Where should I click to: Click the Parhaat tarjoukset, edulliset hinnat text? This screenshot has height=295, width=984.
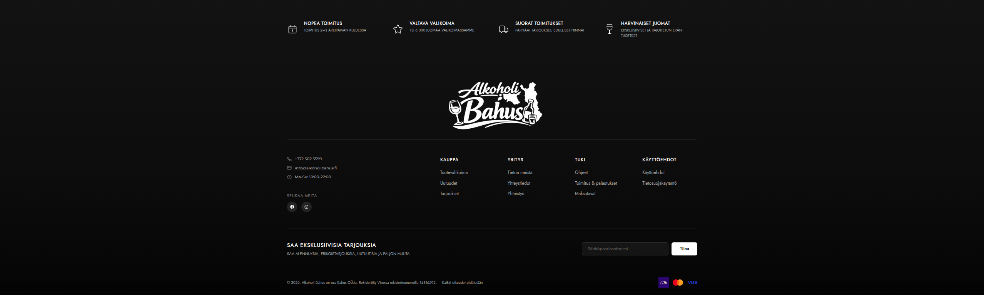(550, 30)
